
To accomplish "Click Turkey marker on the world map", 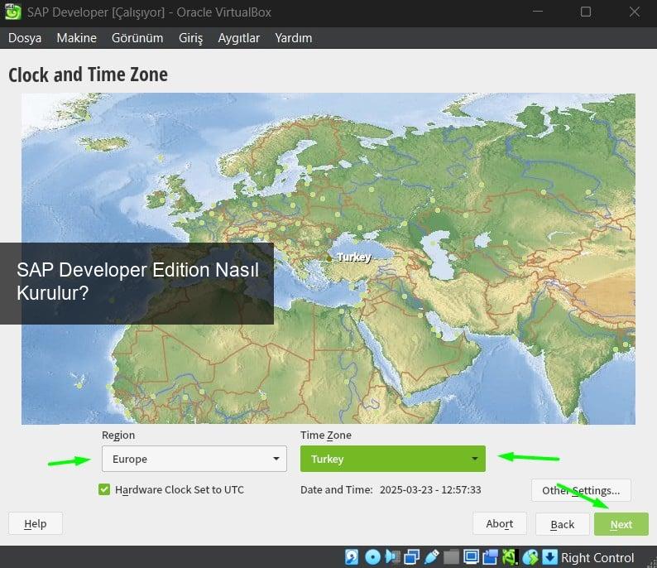I will tap(329, 258).
